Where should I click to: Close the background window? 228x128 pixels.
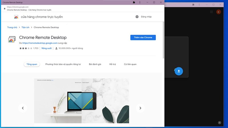220,5
